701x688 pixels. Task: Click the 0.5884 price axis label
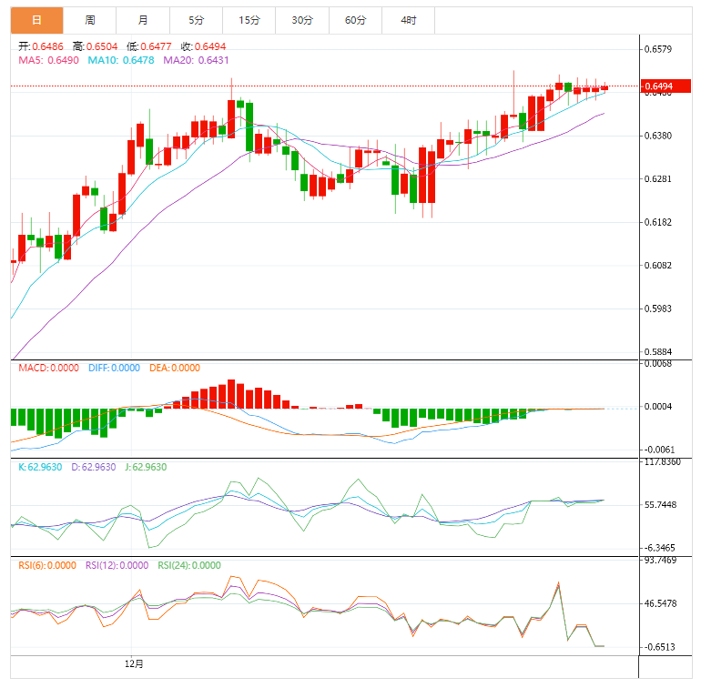[658, 352]
